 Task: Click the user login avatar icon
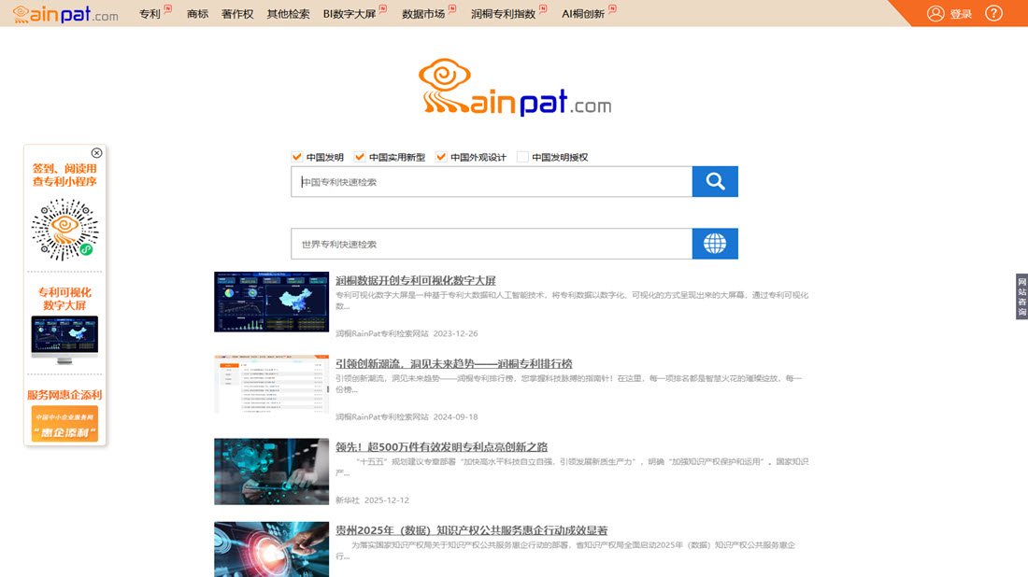(935, 13)
